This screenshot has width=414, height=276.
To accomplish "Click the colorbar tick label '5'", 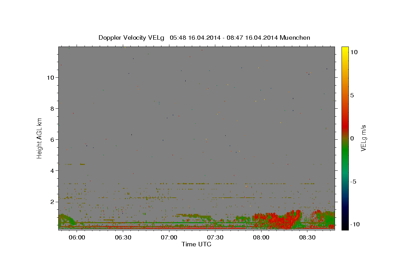I will [352, 95].
